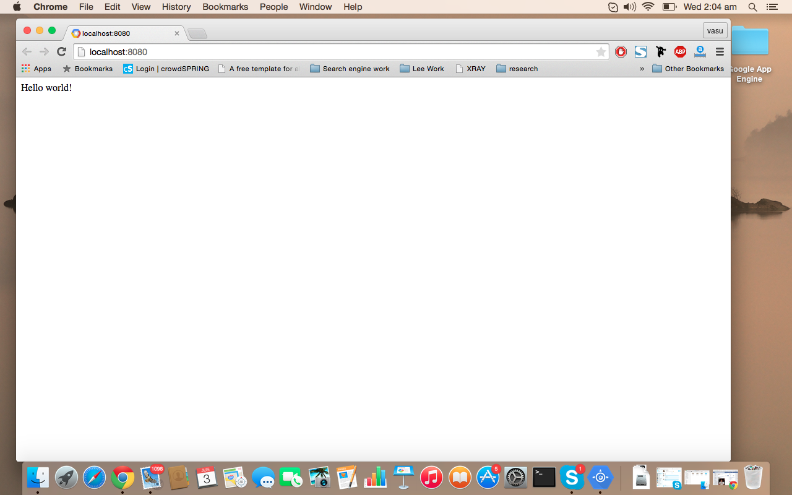Expand the Lee Work bookmark folder
792x495 pixels.
click(x=422, y=69)
